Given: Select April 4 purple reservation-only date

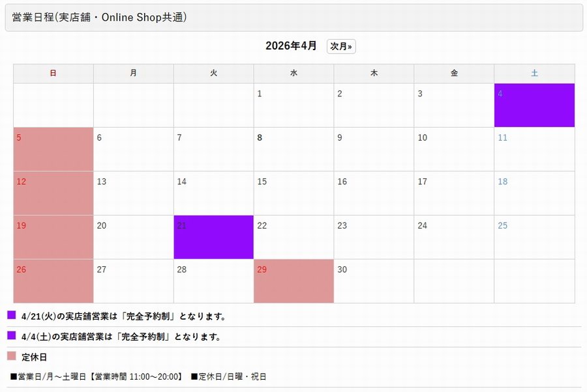Looking at the screenshot, I should coord(534,104).
